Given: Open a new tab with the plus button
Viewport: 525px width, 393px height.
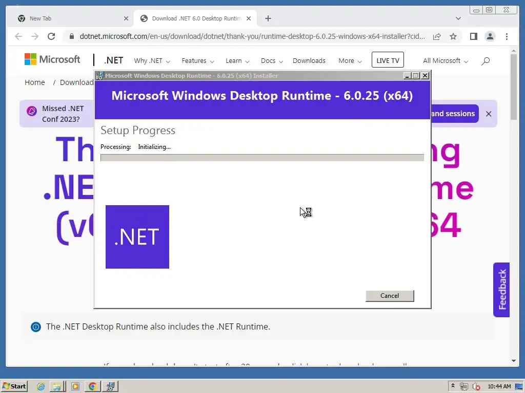Looking at the screenshot, I should pos(268,18).
